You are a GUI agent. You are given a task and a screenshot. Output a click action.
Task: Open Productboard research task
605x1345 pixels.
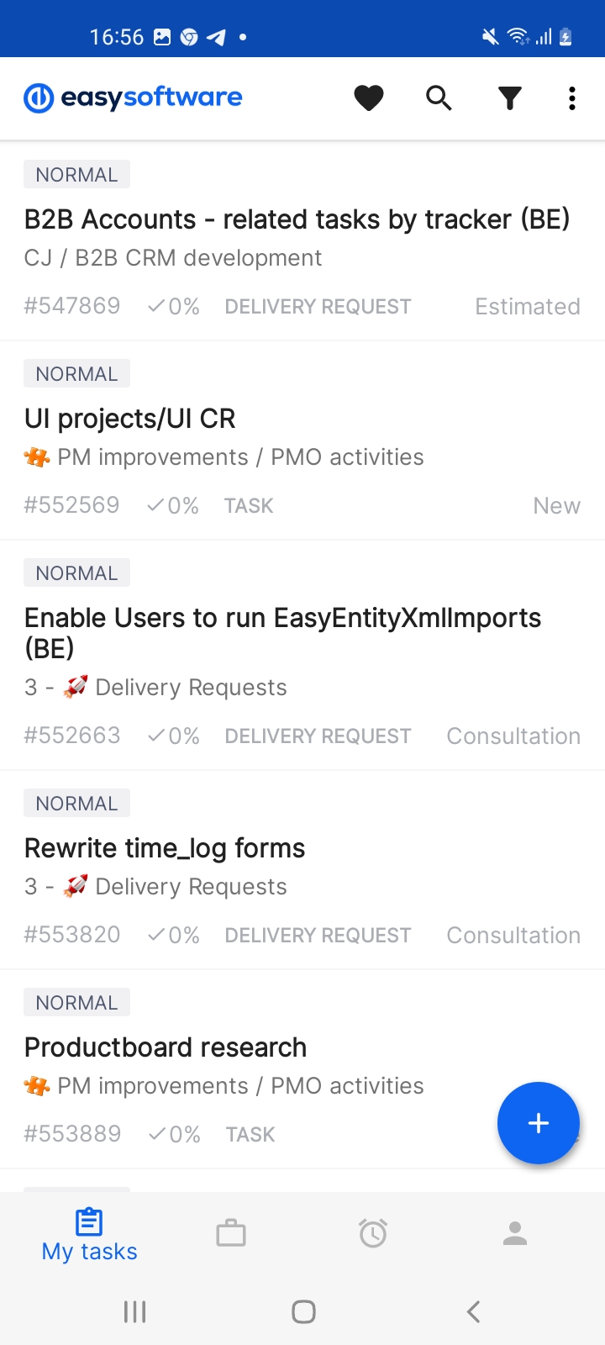(x=166, y=1047)
